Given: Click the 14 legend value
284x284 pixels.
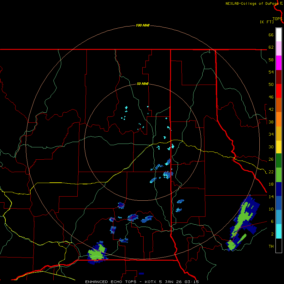Looking at the screenshot, I should point(271,197).
